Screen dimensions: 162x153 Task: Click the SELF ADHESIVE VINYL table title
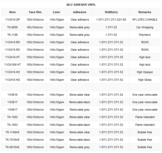click(81, 5)
